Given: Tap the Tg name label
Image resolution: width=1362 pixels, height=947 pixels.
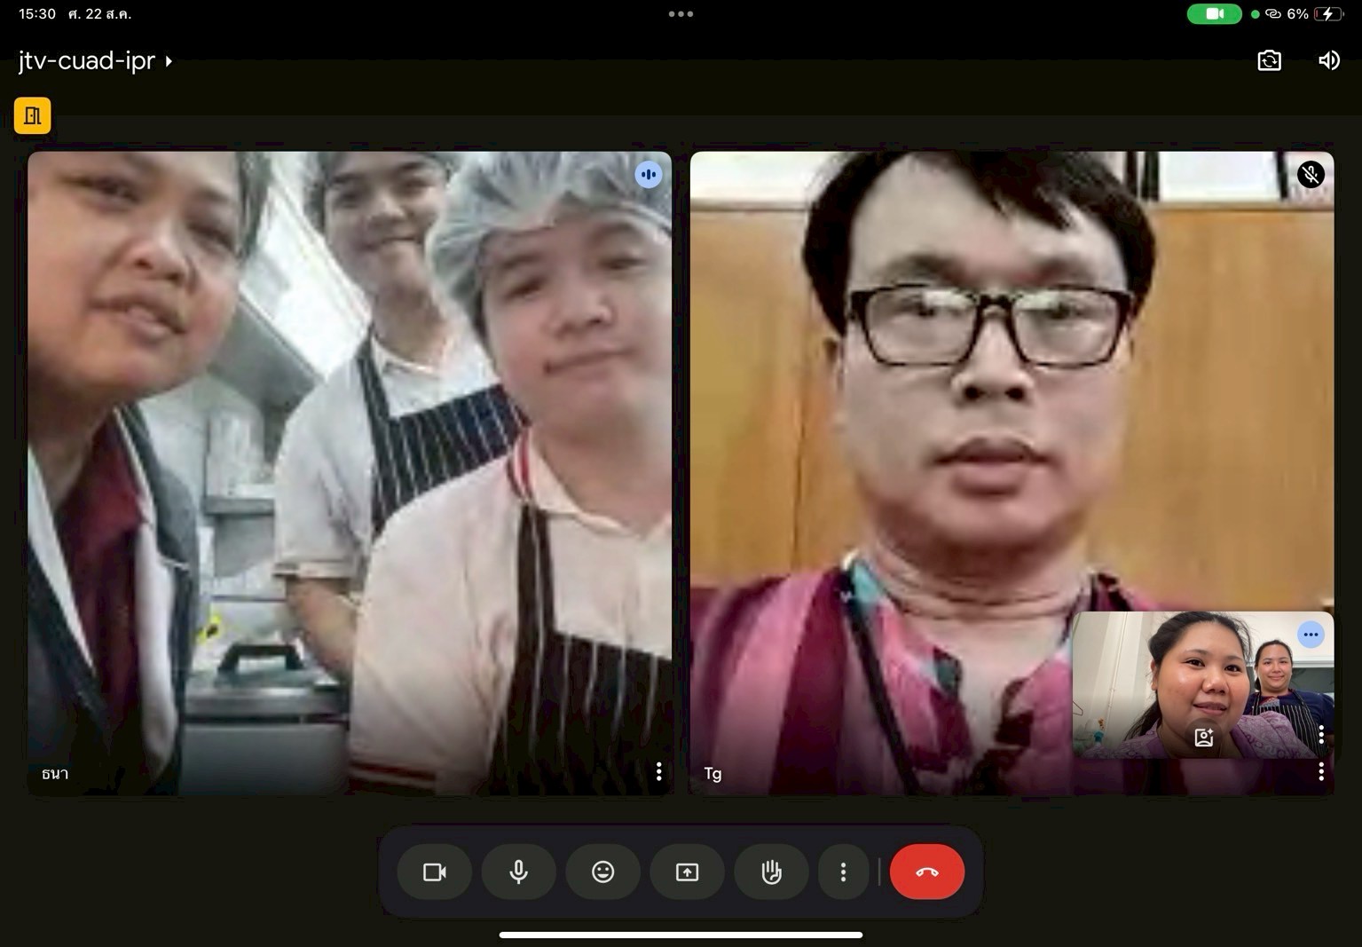Looking at the screenshot, I should click(712, 773).
